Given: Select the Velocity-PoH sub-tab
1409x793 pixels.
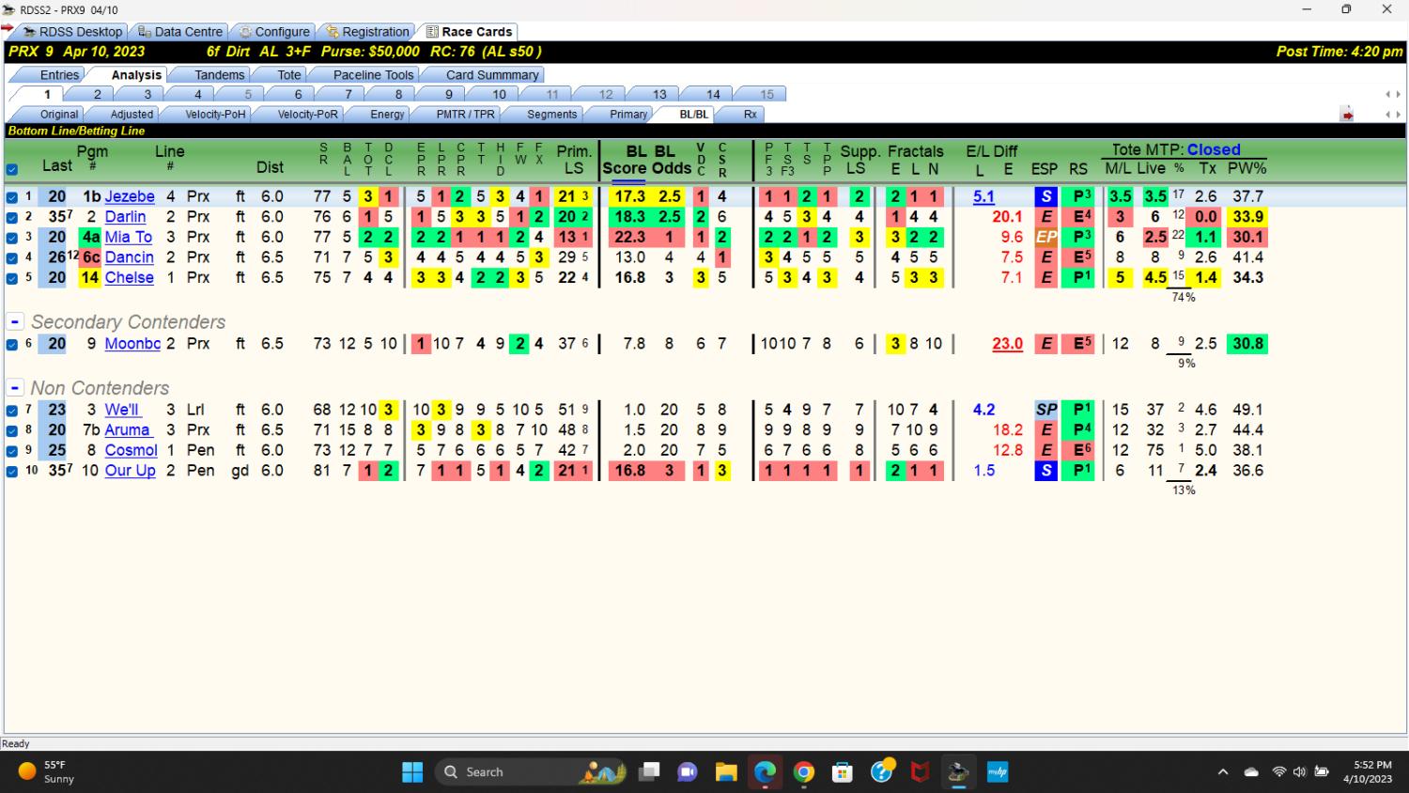Looking at the screenshot, I should [x=215, y=115].
